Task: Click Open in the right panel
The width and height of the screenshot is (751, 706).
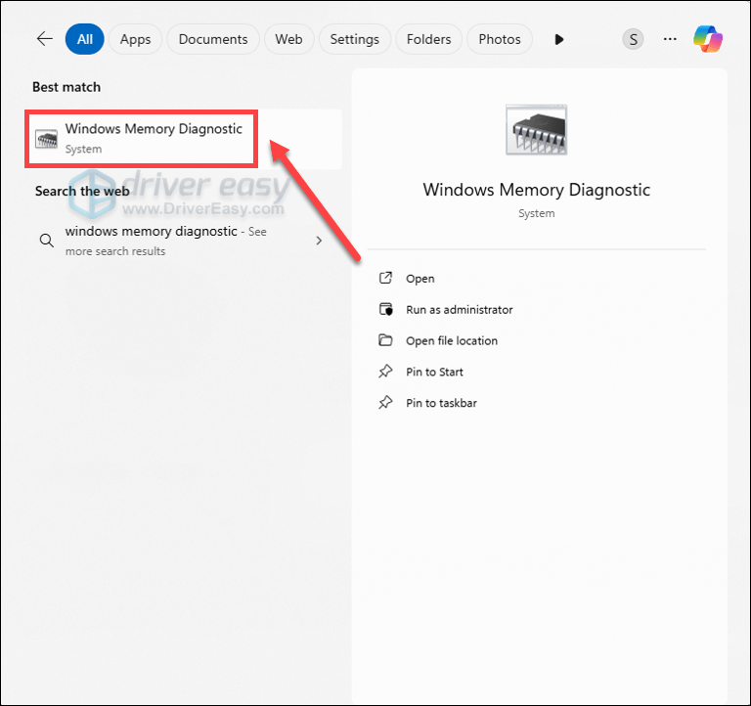Action: pos(420,279)
